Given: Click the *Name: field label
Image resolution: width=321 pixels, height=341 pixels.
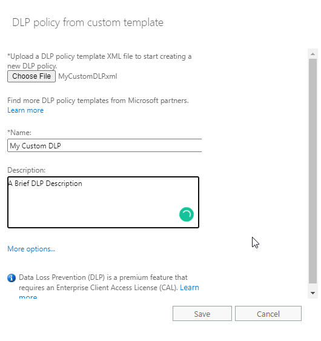Looking at the screenshot, I should [19, 133].
